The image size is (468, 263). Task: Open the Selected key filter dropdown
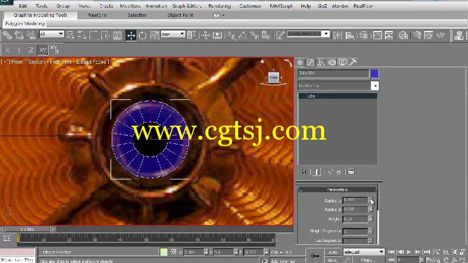point(363,252)
